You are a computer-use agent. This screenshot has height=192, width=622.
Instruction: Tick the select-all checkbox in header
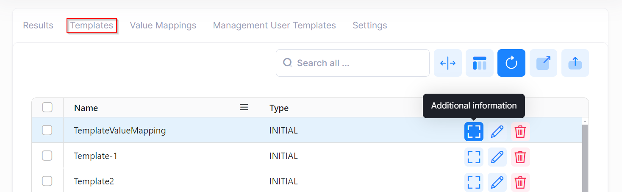point(47,108)
